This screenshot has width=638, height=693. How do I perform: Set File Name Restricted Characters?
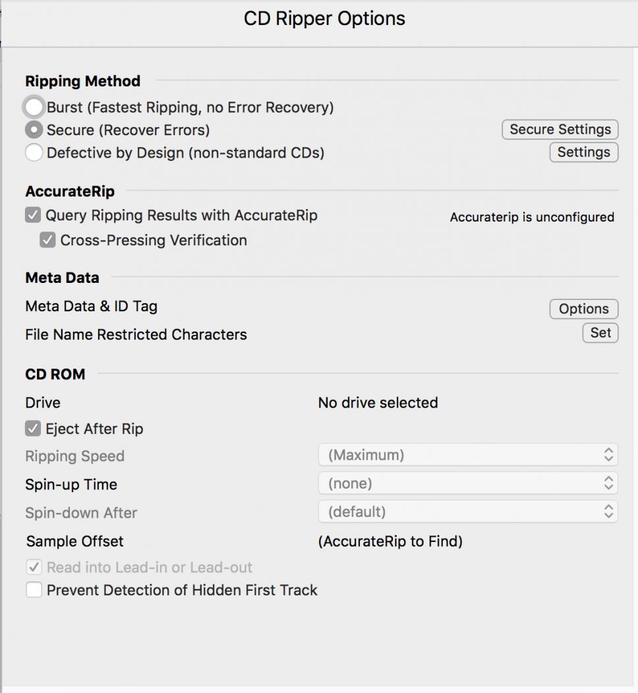pos(600,333)
